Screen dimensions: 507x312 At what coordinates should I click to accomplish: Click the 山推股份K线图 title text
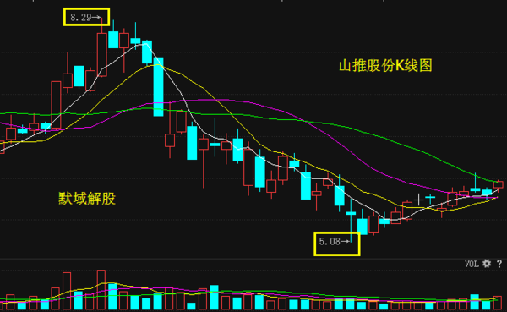(385, 66)
